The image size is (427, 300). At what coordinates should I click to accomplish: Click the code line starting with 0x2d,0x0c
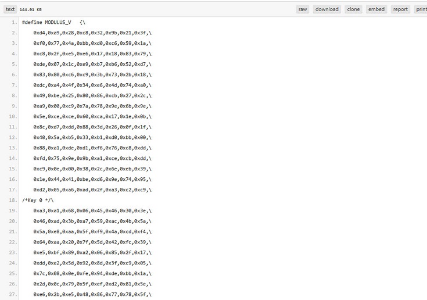(x=92, y=284)
